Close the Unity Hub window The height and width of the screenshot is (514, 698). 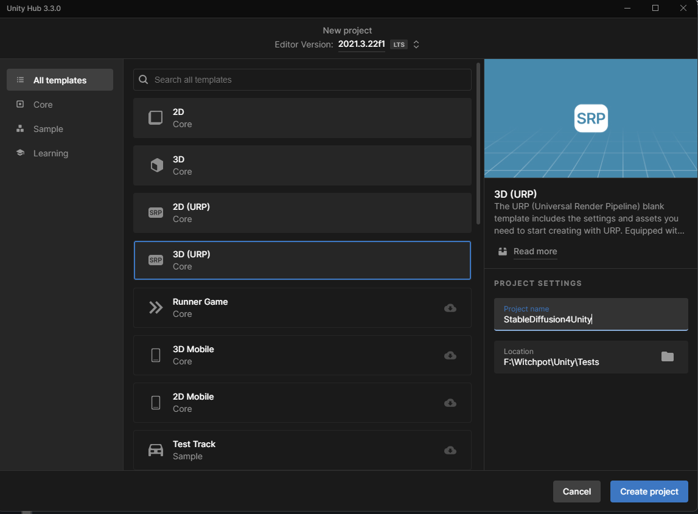tap(683, 8)
